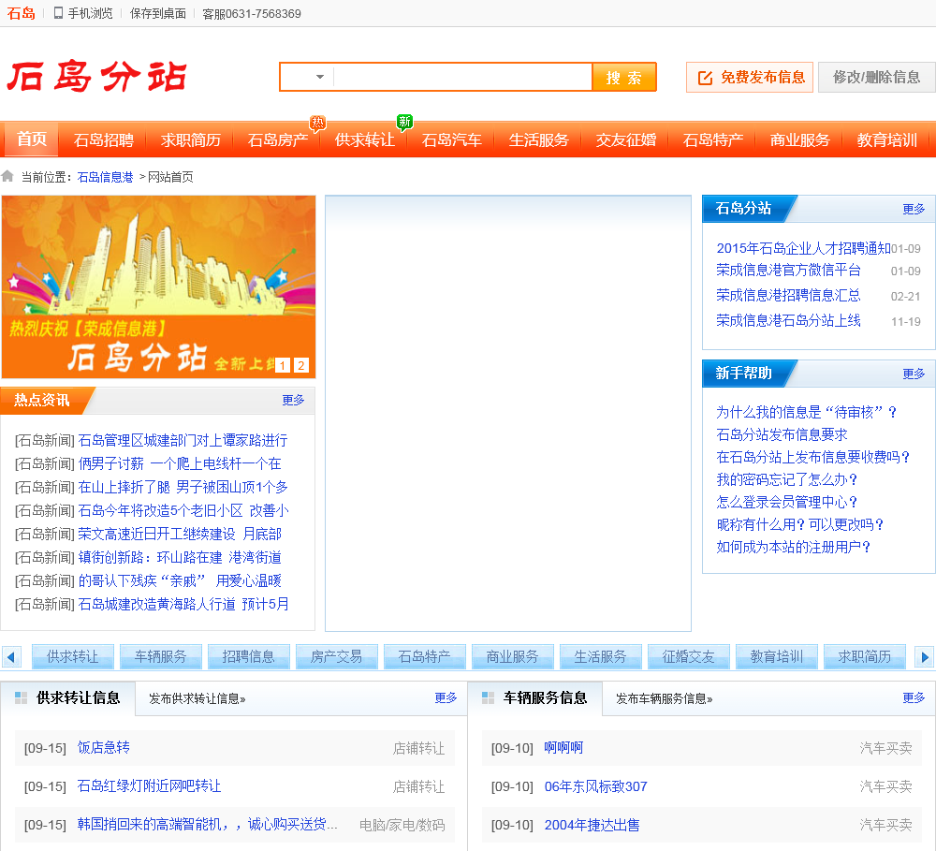
Task: Select the 供求转让 category tab in slider
Action: click(x=73, y=657)
